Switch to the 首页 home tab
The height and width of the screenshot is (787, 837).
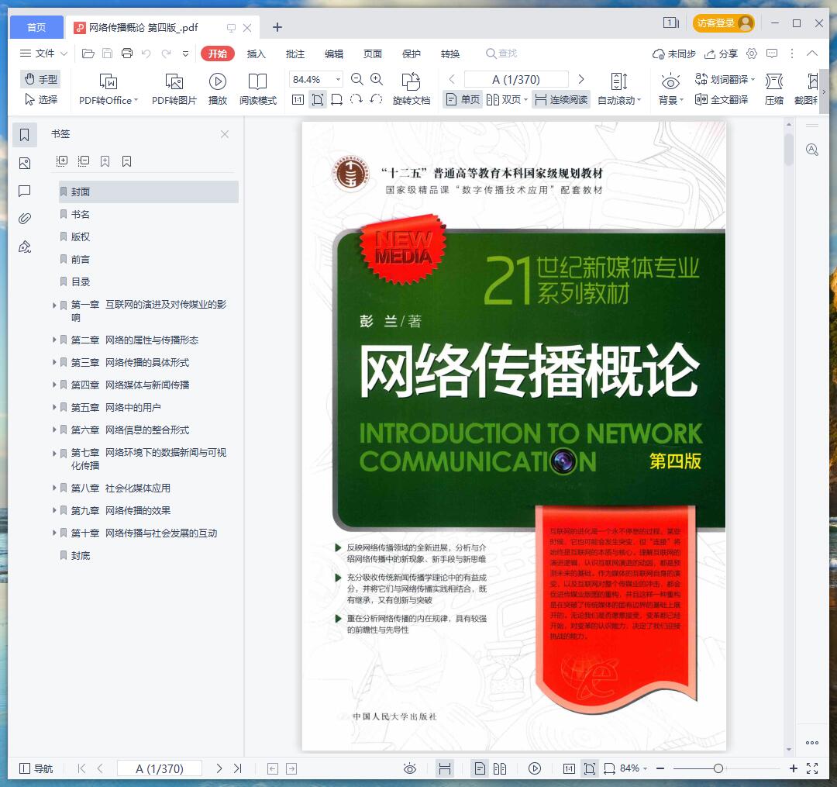coord(36,27)
